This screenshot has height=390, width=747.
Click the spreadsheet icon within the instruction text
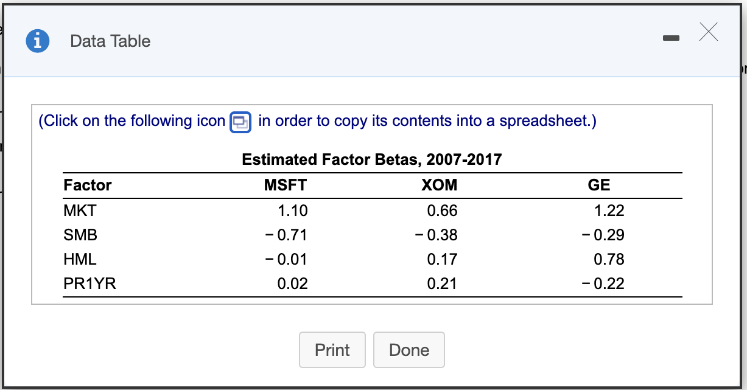pyautogui.click(x=240, y=122)
